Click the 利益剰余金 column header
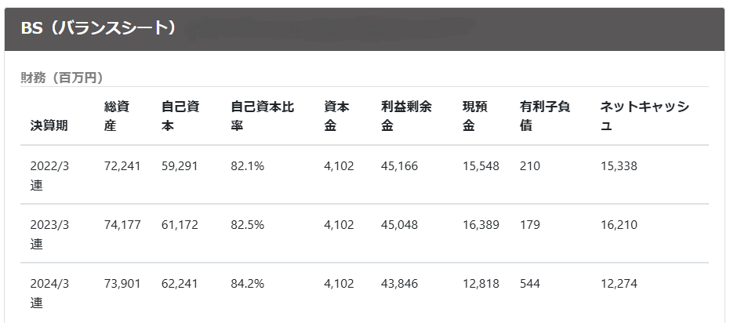The image size is (730, 323). pyautogui.click(x=406, y=116)
